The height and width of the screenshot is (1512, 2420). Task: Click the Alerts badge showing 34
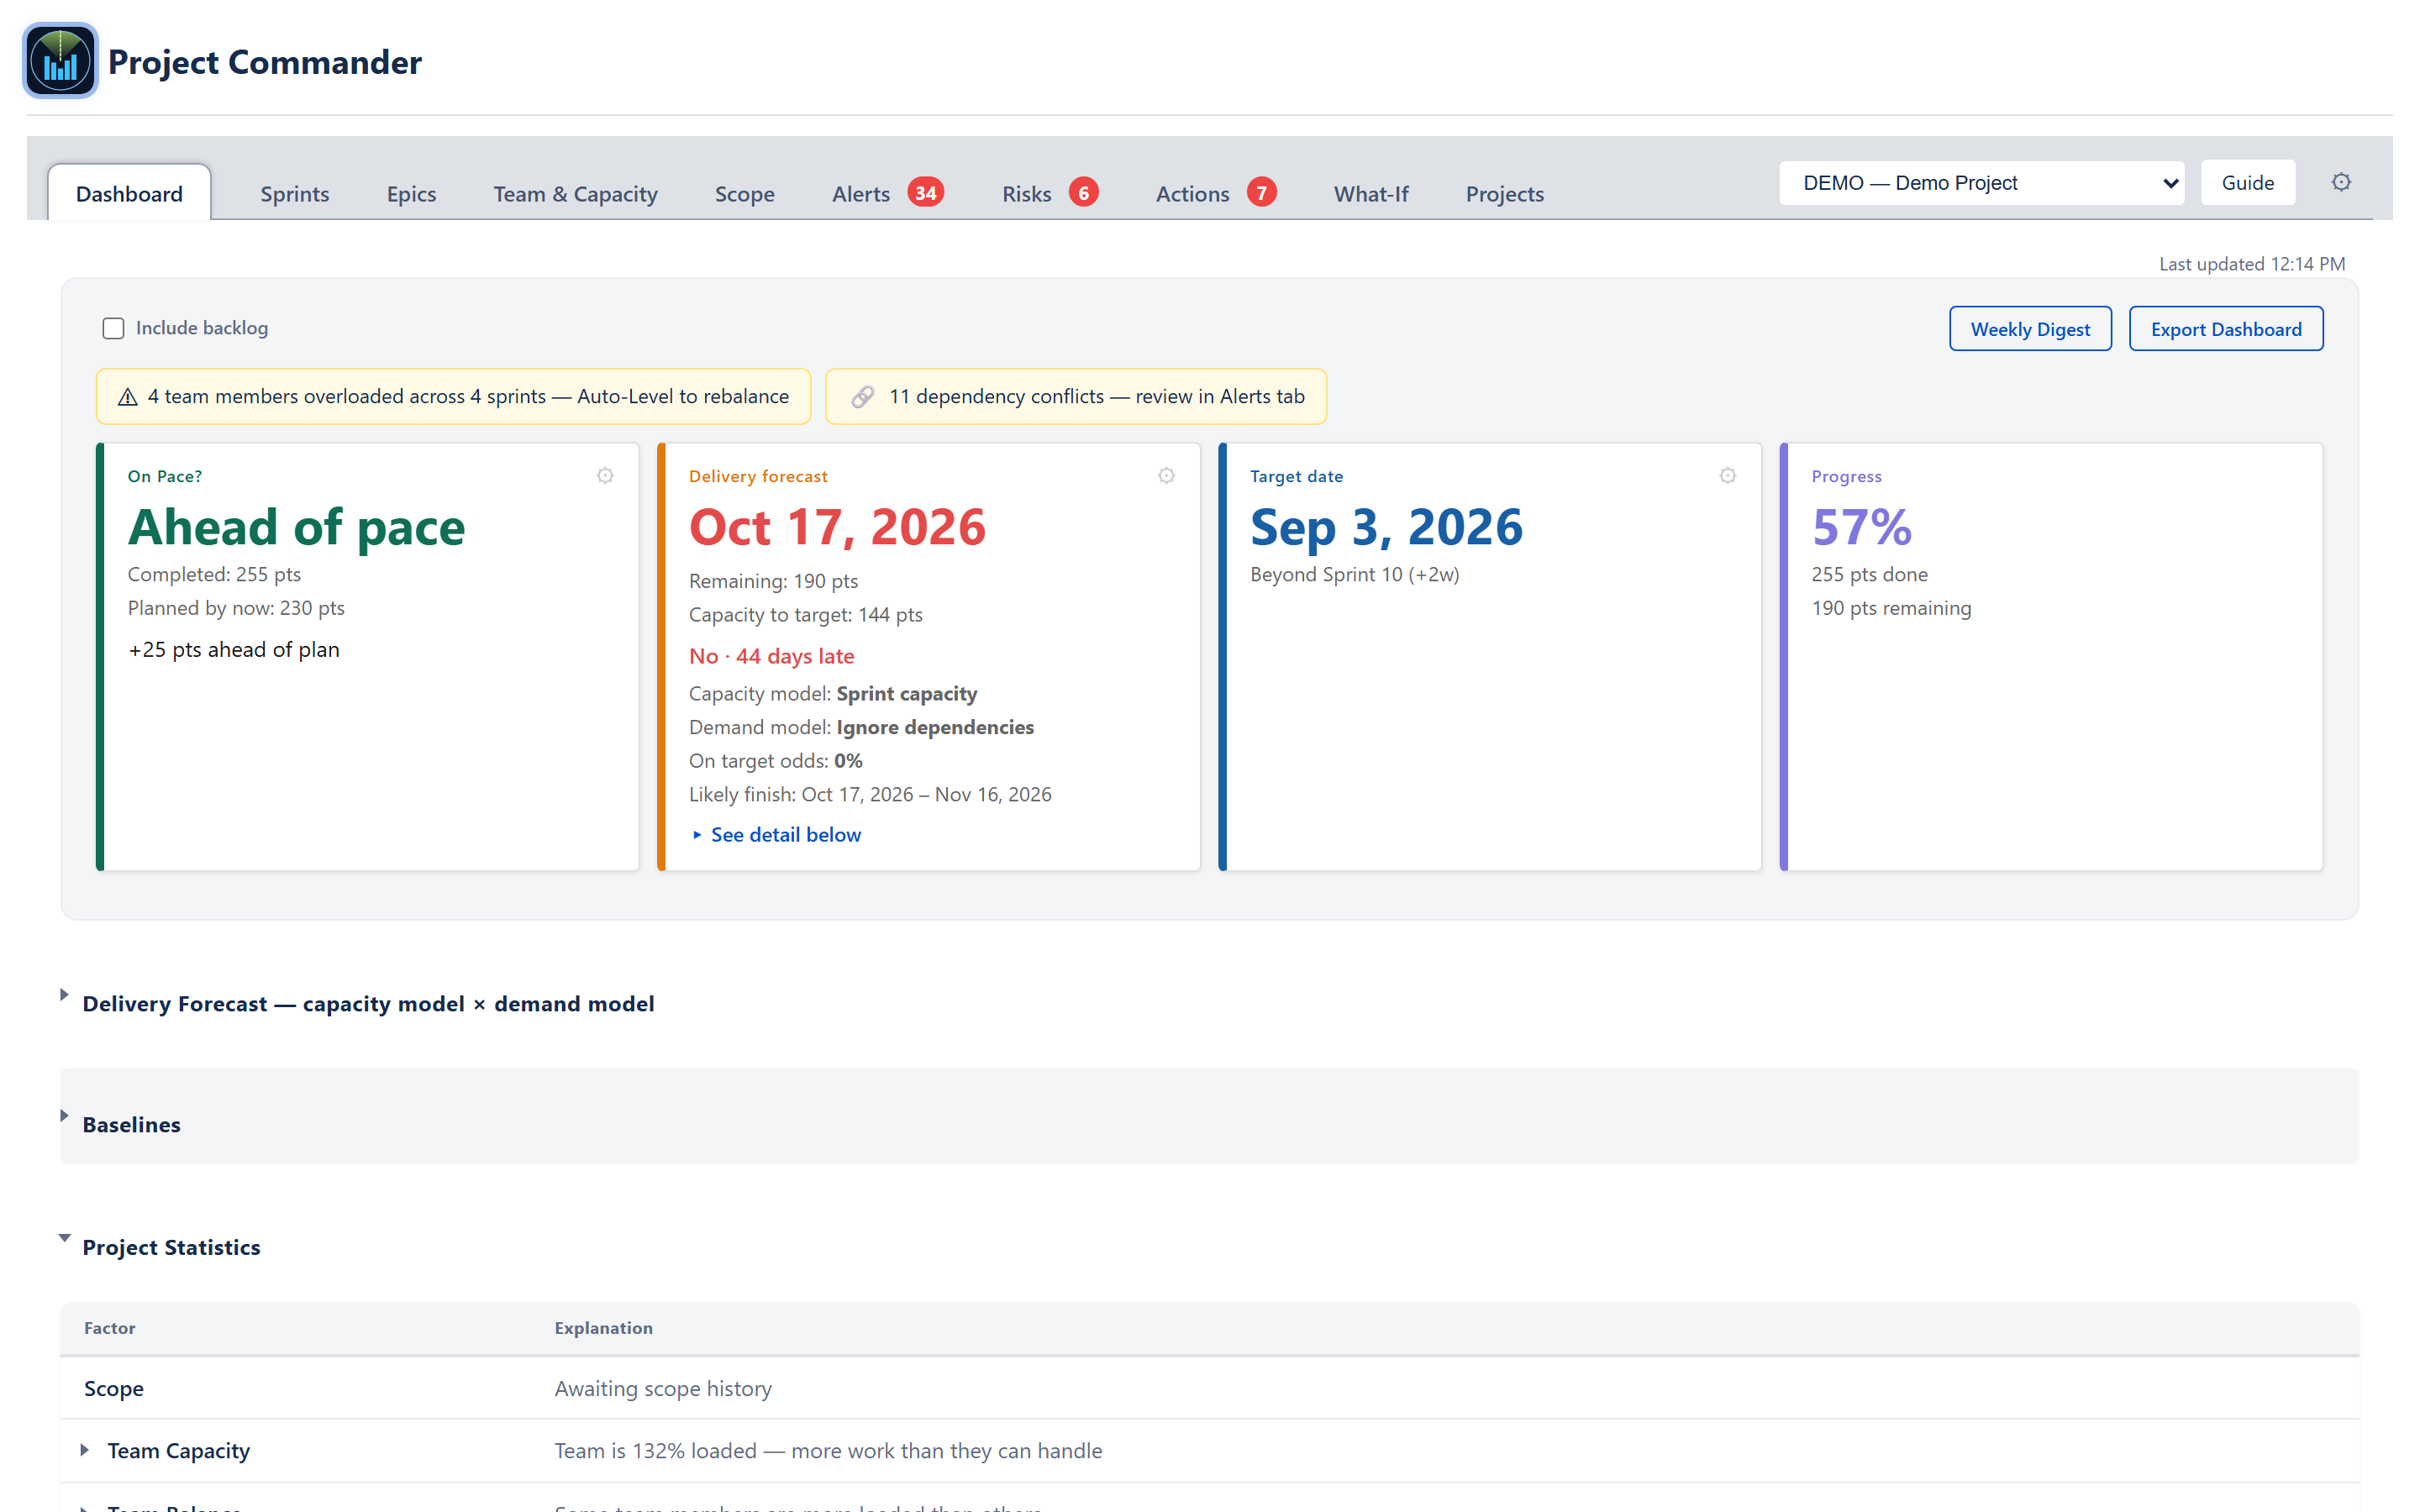[x=925, y=192]
